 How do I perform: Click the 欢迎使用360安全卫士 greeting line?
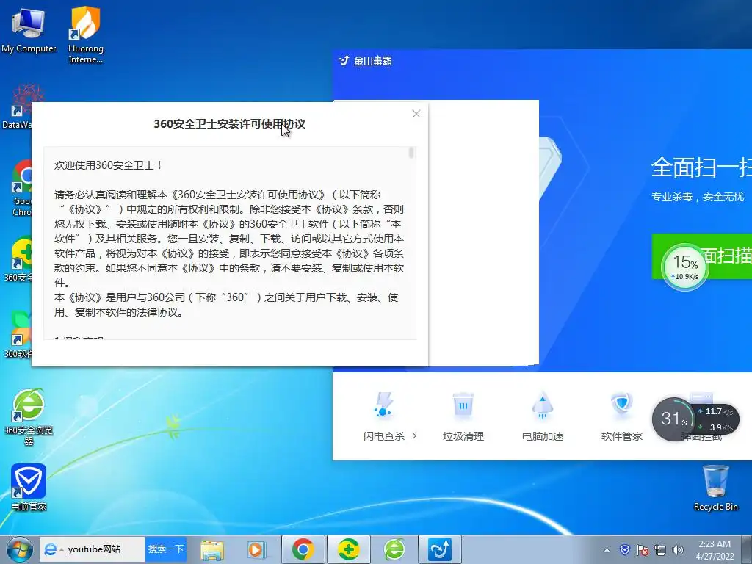click(x=109, y=165)
